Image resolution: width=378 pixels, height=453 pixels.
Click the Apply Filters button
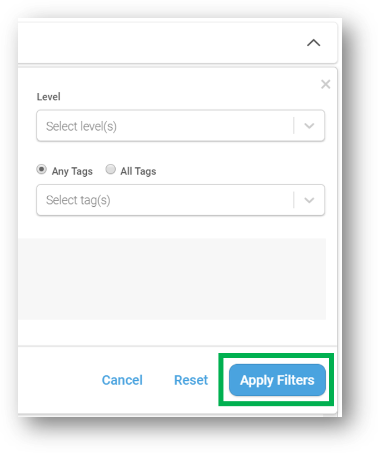click(277, 380)
